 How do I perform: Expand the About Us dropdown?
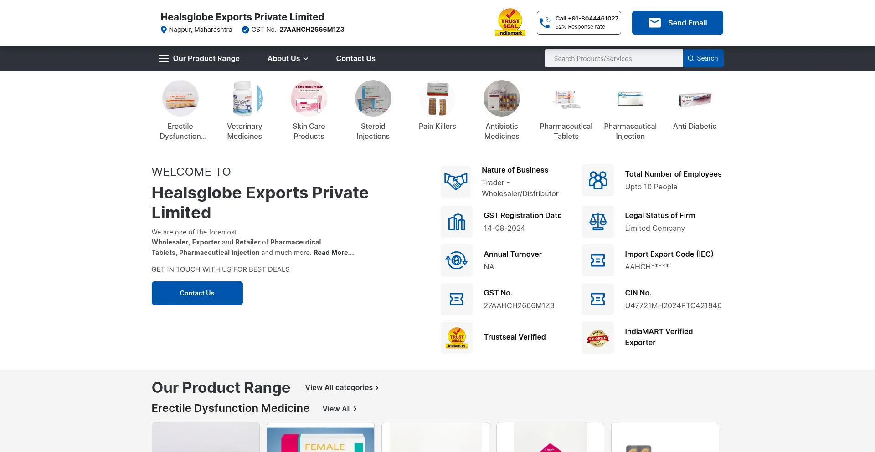pyautogui.click(x=288, y=58)
